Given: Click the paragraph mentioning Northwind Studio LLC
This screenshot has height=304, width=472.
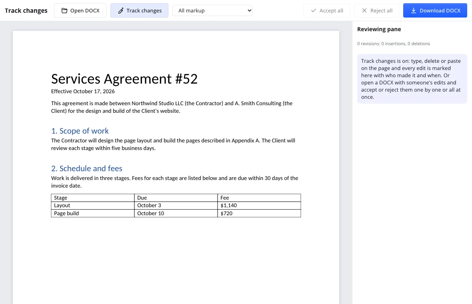Looking at the screenshot, I should click(172, 107).
